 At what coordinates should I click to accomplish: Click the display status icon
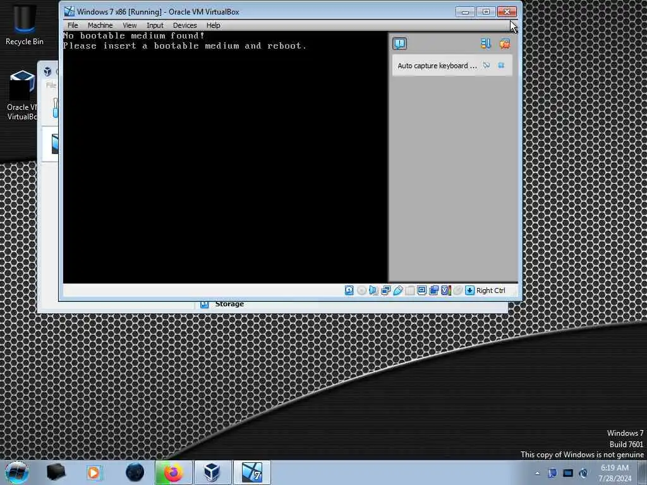pos(421,290)
